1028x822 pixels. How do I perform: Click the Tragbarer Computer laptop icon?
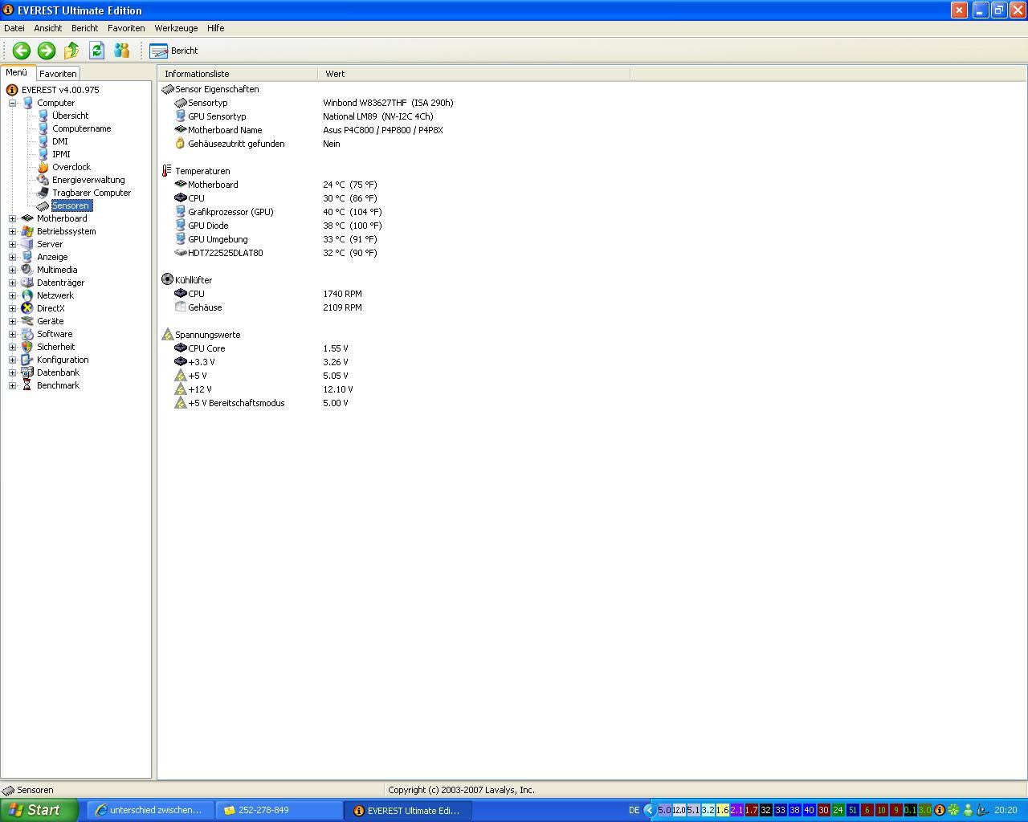[x=43, y=193]
